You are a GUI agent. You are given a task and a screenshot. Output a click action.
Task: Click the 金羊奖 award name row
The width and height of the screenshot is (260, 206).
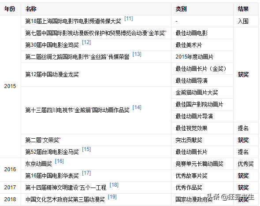(x=96, y=33)
